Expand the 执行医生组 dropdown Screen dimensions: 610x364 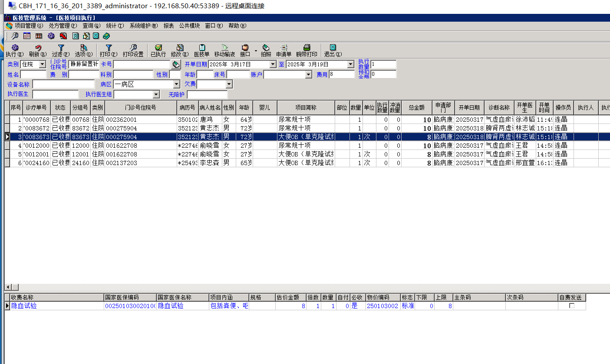pyautogui.click(x=156, y=94)
